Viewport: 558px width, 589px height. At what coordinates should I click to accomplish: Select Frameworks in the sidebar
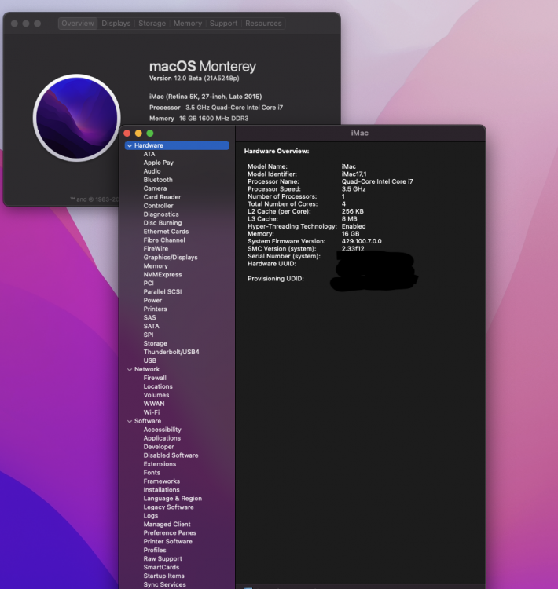point(161,481)
